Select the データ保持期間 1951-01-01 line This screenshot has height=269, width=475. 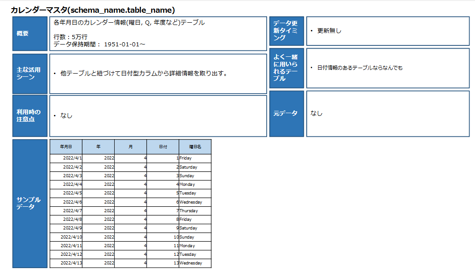click(x=99, y=44)
